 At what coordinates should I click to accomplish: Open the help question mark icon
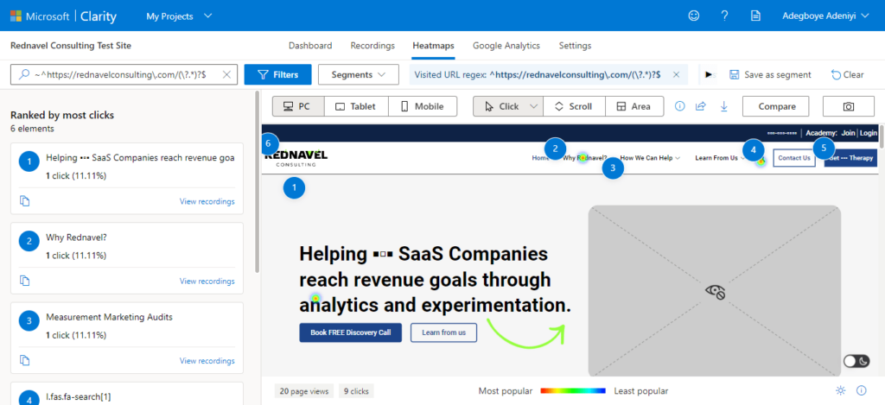click(x=725, y=16)
